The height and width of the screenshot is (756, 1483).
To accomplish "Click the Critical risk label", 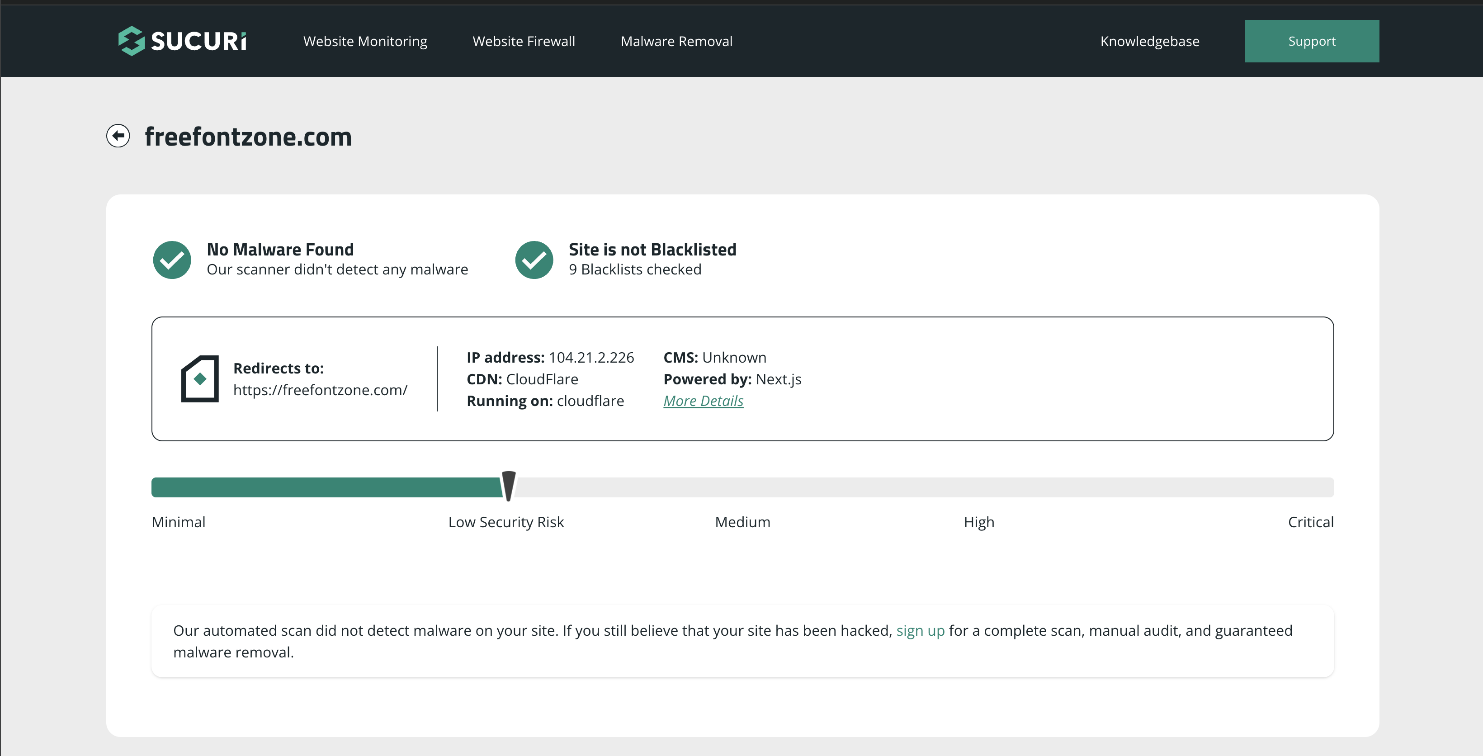I will 1310,522.
